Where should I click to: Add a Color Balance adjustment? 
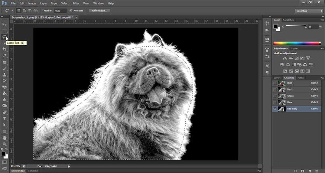click(288, 65)
